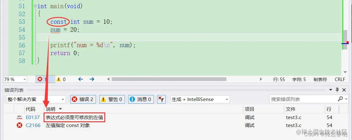The image size is (352, 140).
Task: Navigate backward with the left arrow
Action: tap(80, 79)
